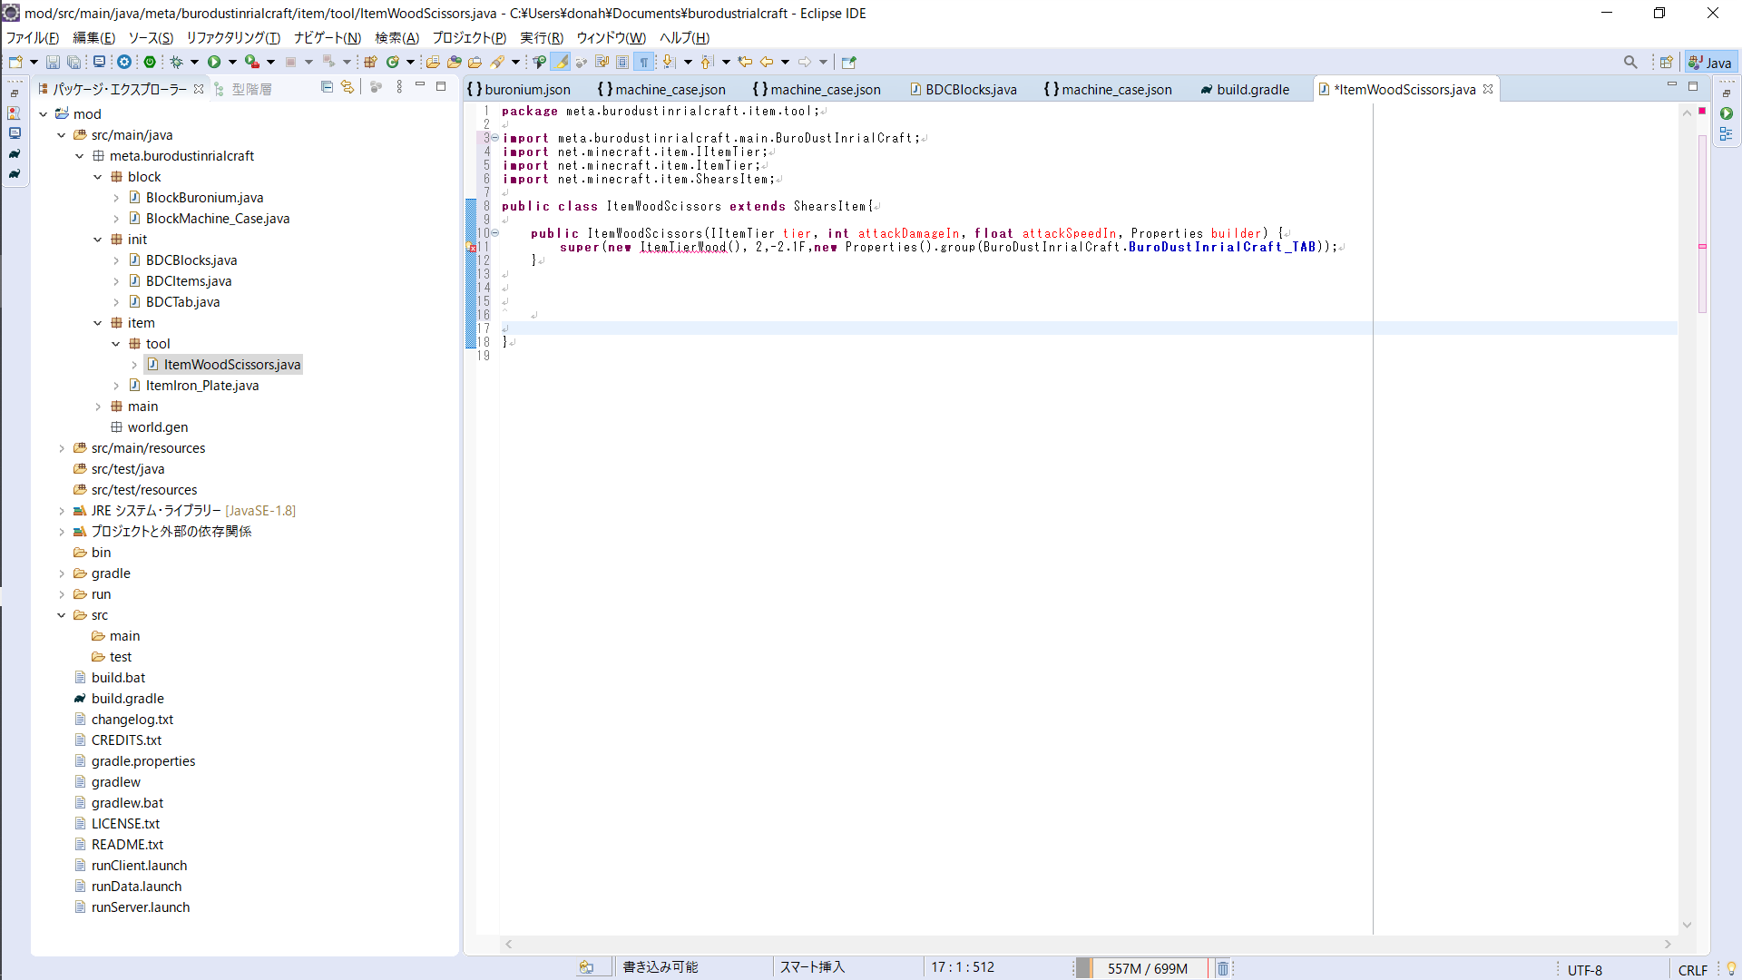Click the Search magnifier in toolbar
Screen dimensions: 1742x980
pos(1629,62)
